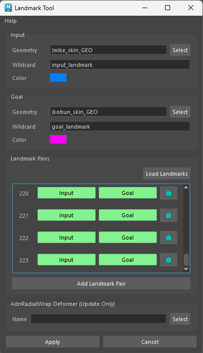203x353 pixels.
Task: Open the blue Input color swatch
Action: [x=58, y=77]
